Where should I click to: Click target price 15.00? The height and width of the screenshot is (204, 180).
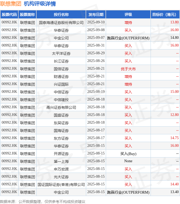[174, 92]
